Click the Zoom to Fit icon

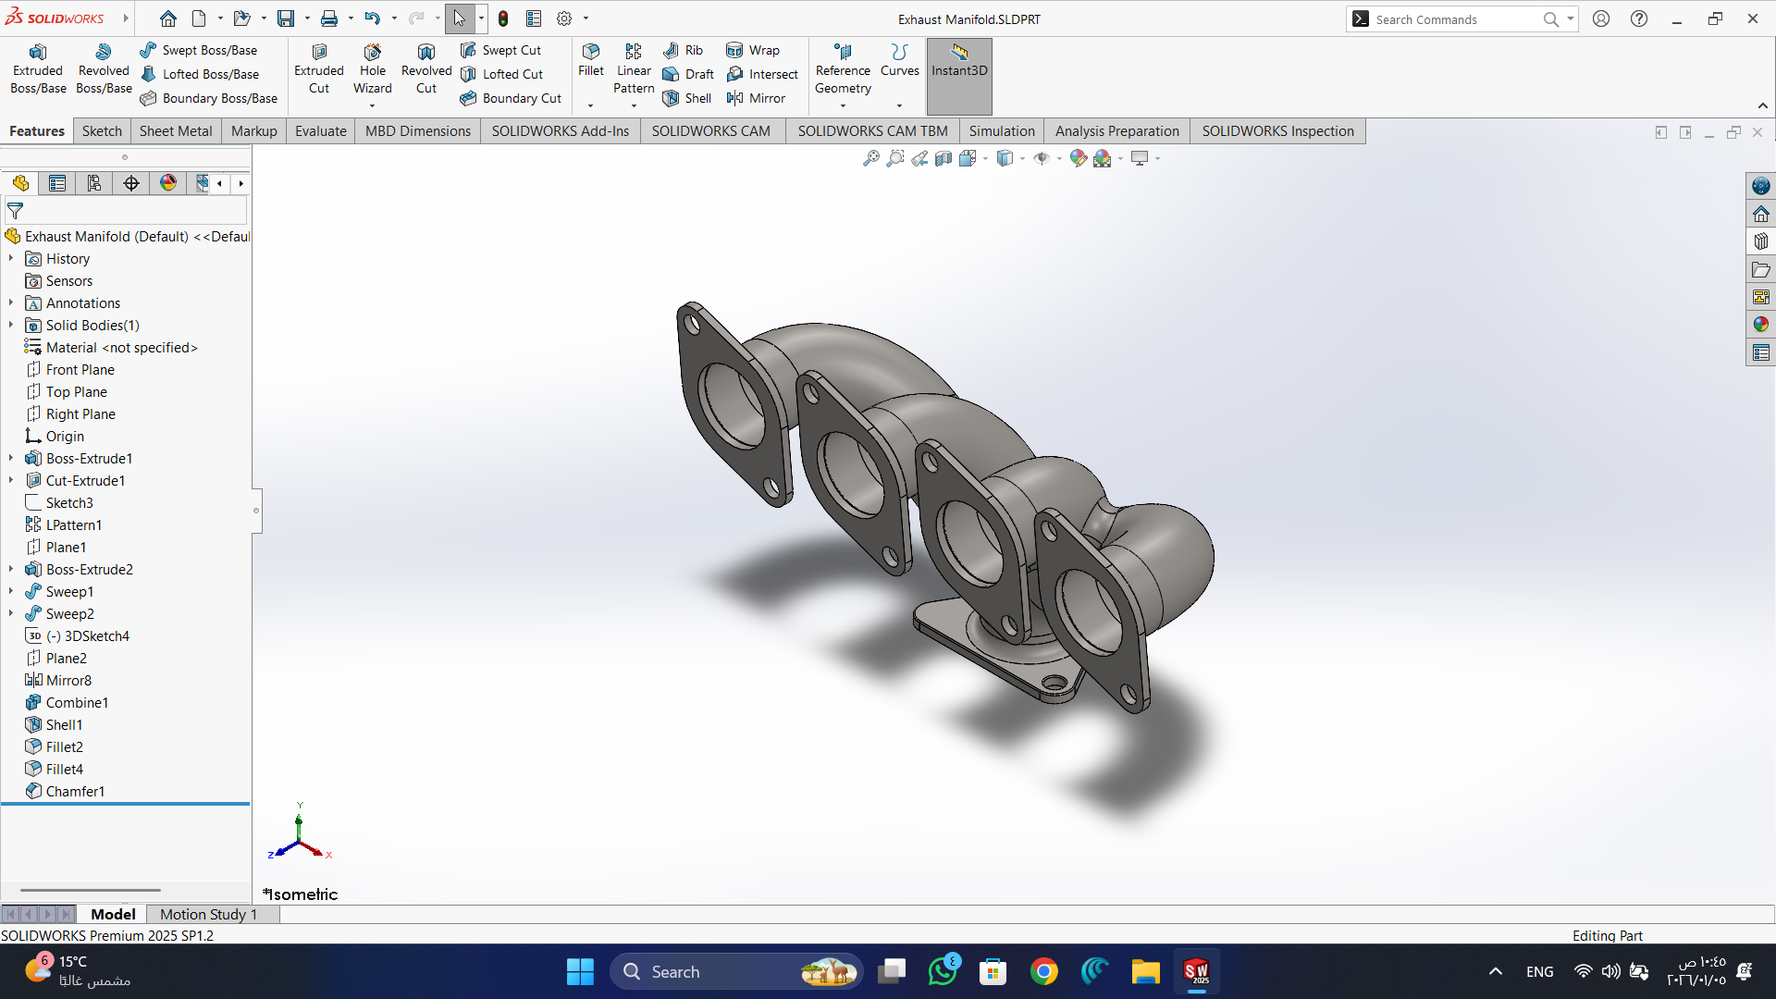[x=870, y=158]
